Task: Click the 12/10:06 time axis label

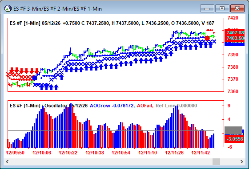Action: [42, 153]
